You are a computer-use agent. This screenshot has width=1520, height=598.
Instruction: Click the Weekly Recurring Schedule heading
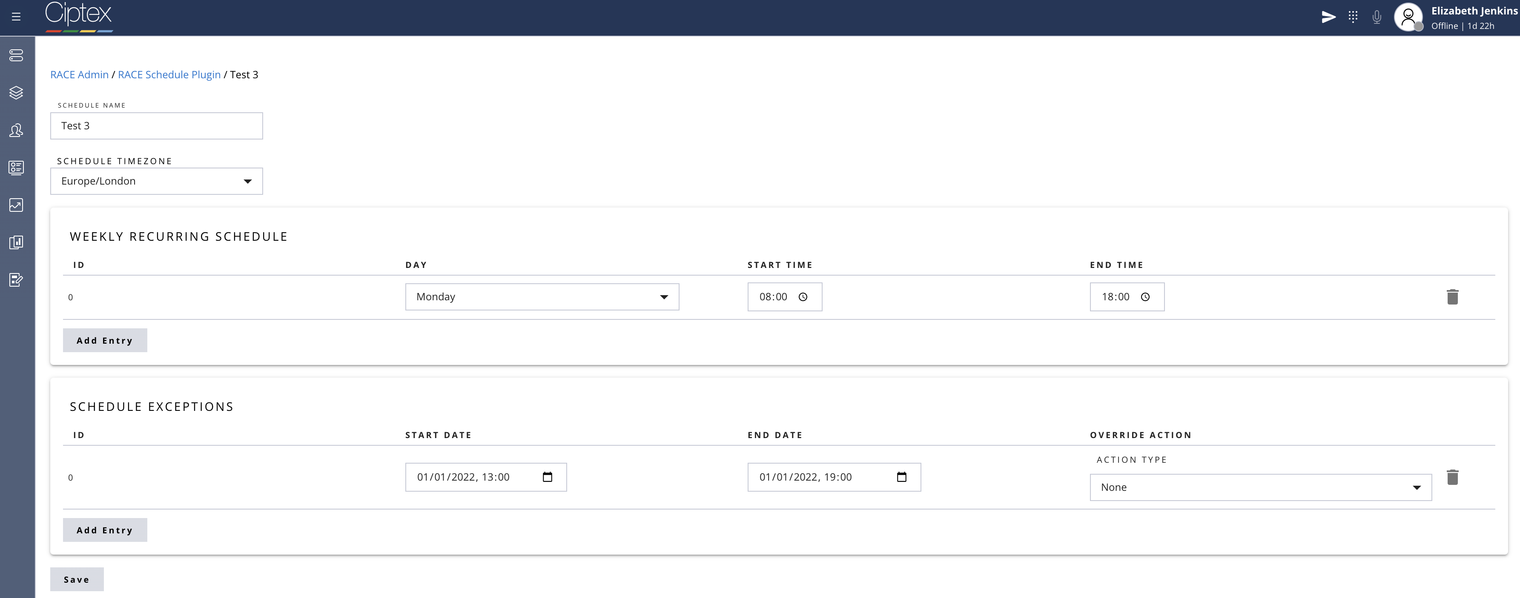pos(179,237)
